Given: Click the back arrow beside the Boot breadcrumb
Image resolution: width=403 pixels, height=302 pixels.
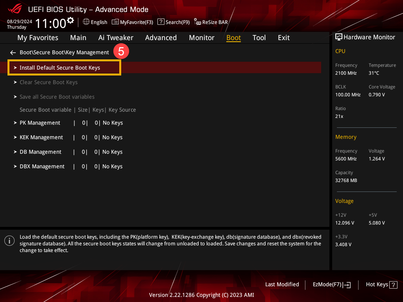Looking at the screenshot, I should coord(13,52).
